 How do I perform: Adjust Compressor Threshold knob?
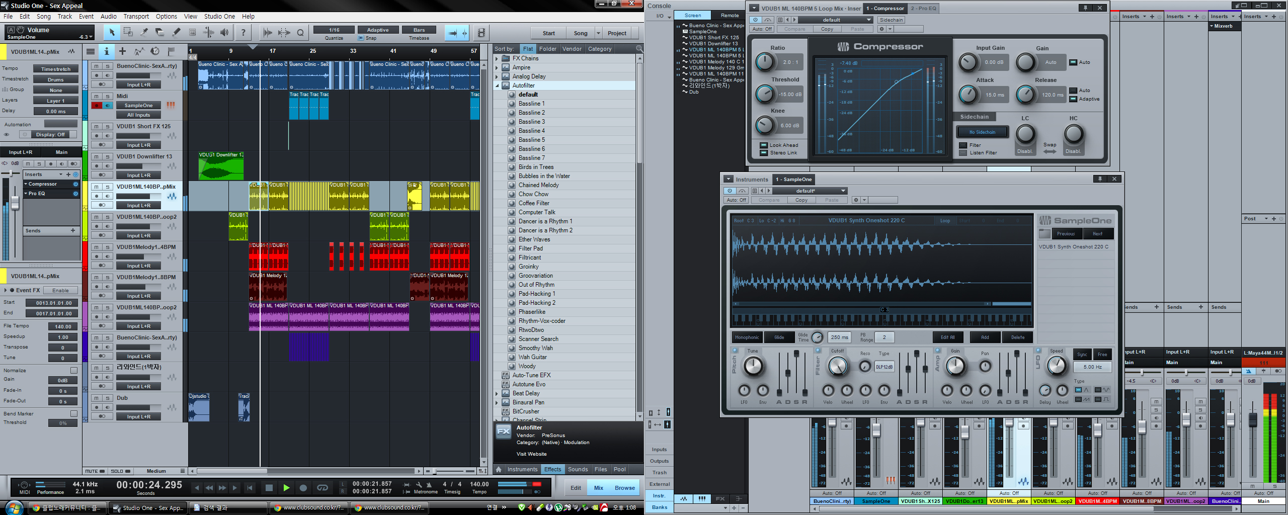click(765, 94)
